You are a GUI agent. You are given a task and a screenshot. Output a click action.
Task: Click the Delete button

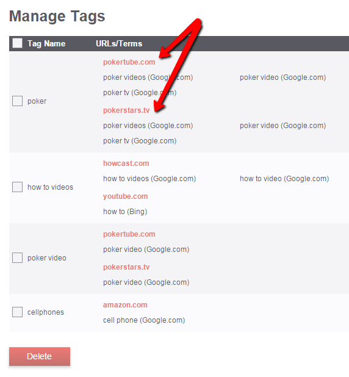(x=40, y=356)
